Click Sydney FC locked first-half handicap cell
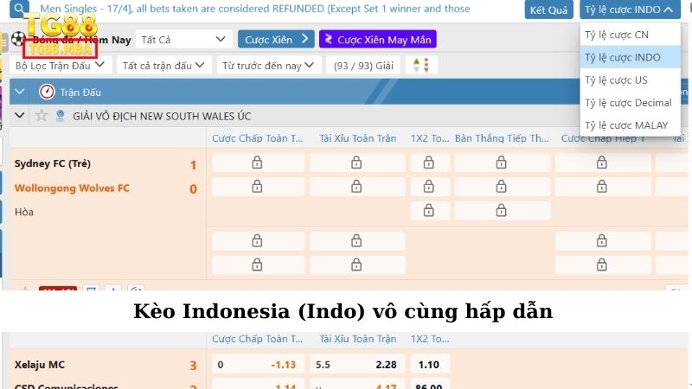This screenshot has width=692, height=389. pyautogui.click(x=602, y=163)
